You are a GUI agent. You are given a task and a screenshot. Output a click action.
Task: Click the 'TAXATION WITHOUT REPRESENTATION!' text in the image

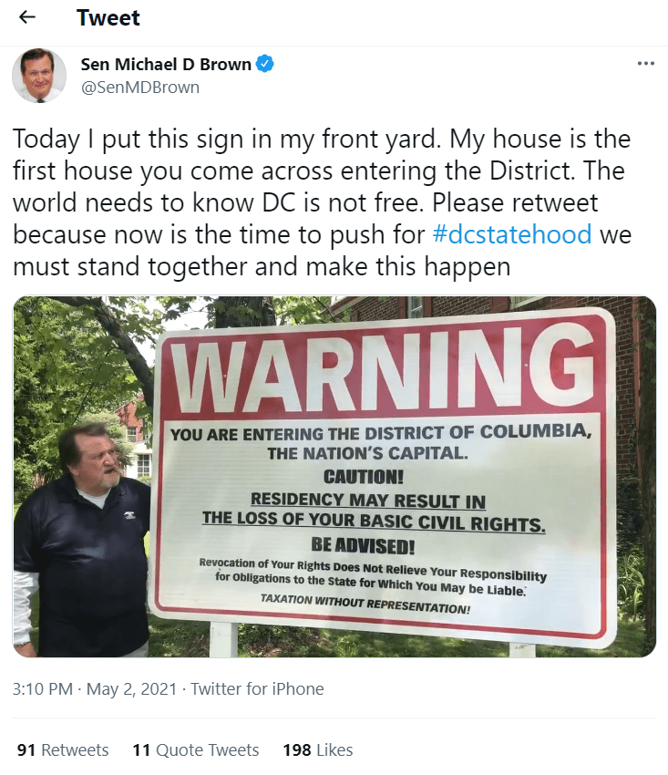365,604
